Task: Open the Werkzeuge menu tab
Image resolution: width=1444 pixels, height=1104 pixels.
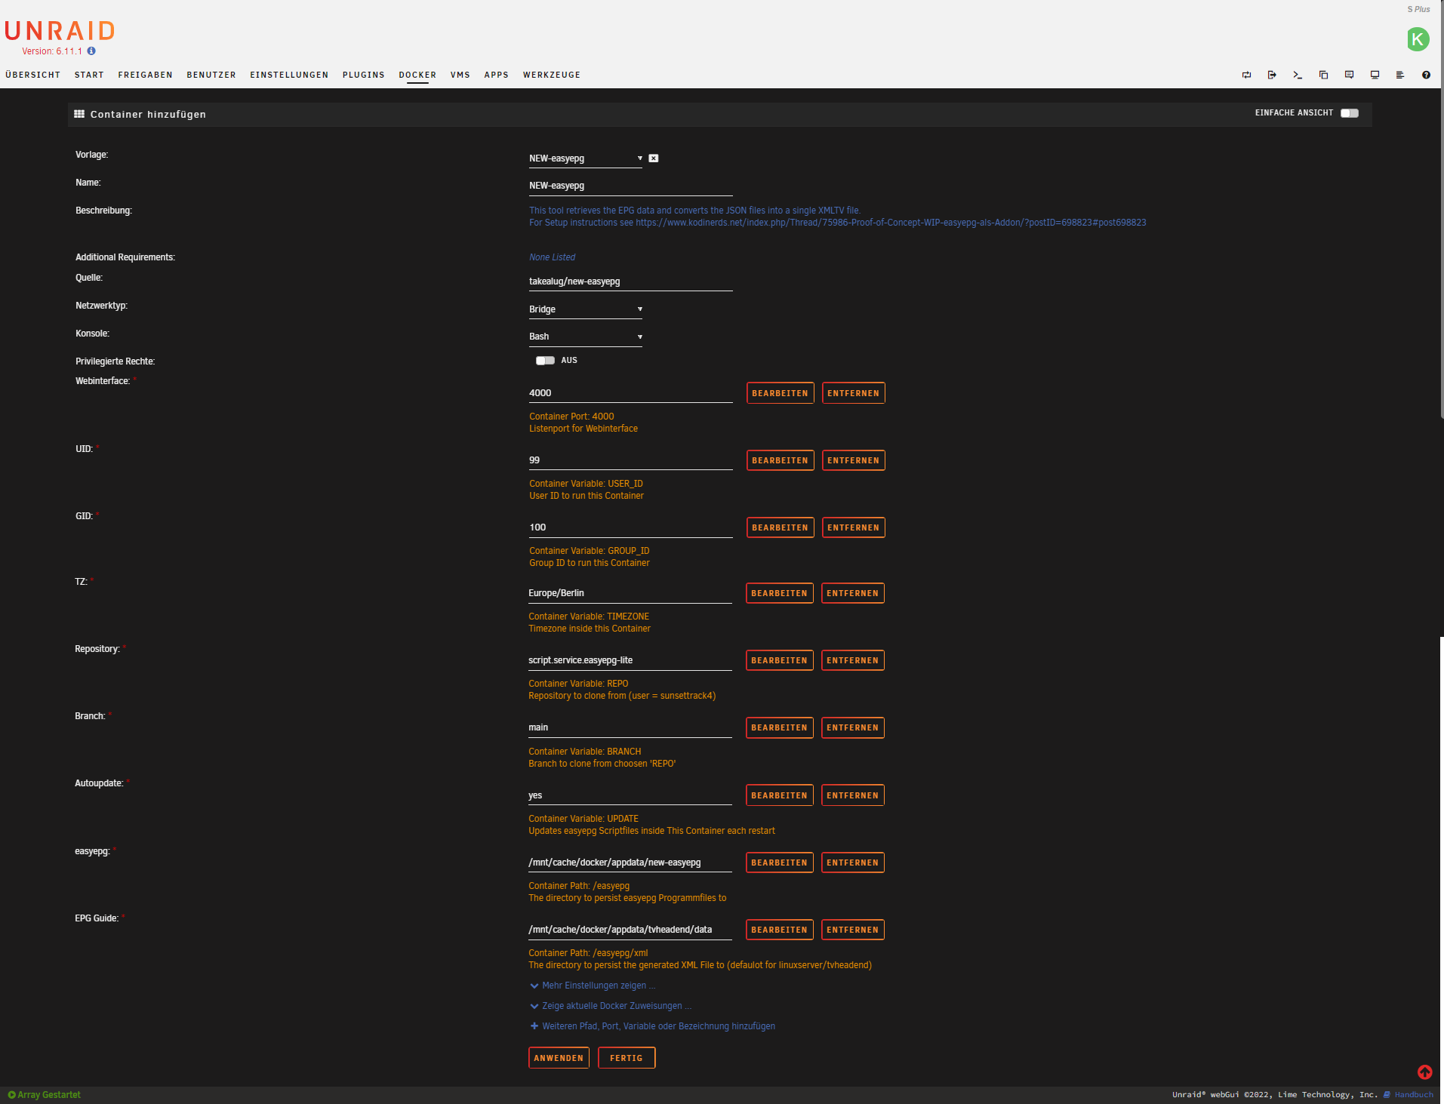Action: click(552, 75)
